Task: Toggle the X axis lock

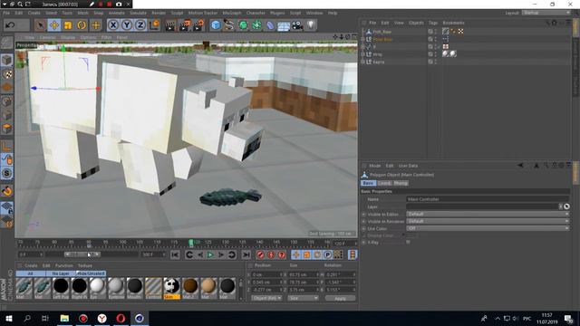Action: tap(113, 25)
